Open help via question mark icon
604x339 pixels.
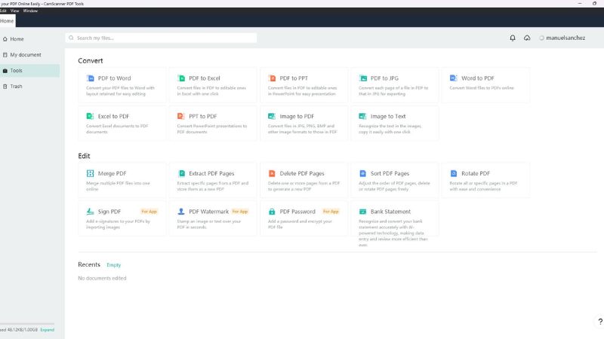pos(600,322)
